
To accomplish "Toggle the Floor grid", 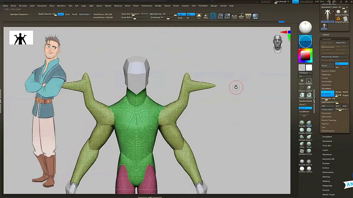I will coord(241,16).
